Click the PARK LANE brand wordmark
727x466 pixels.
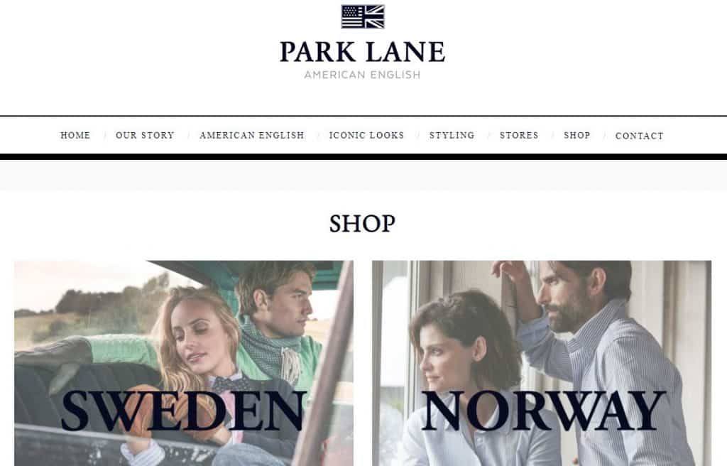pos(362,52)
